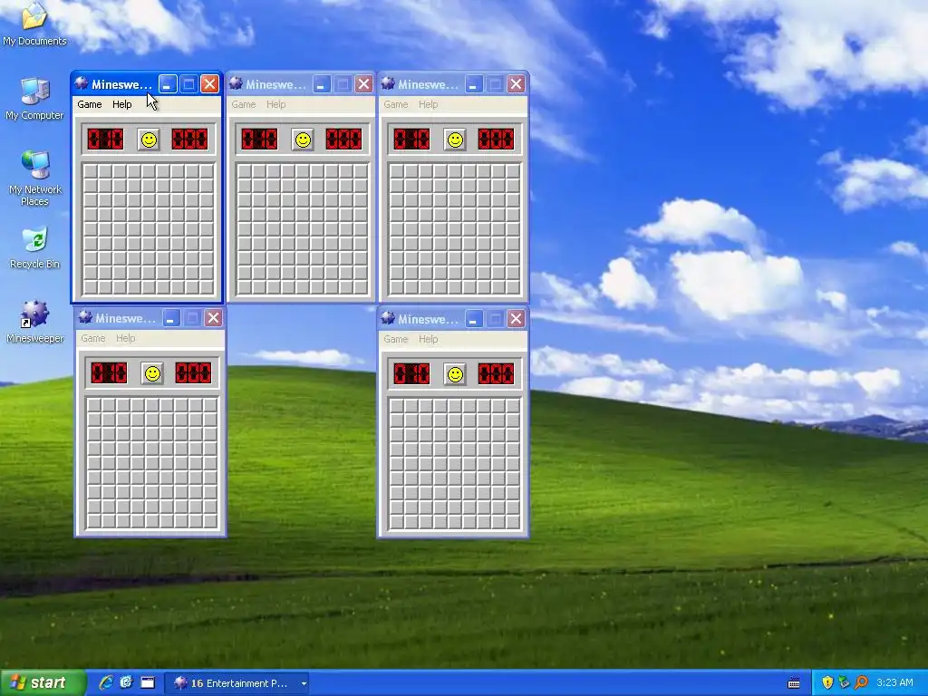The image size is (928, 696).
Task: Expand the 16 Entertainment P... taskbar group
Action: [x=237, y=683]
